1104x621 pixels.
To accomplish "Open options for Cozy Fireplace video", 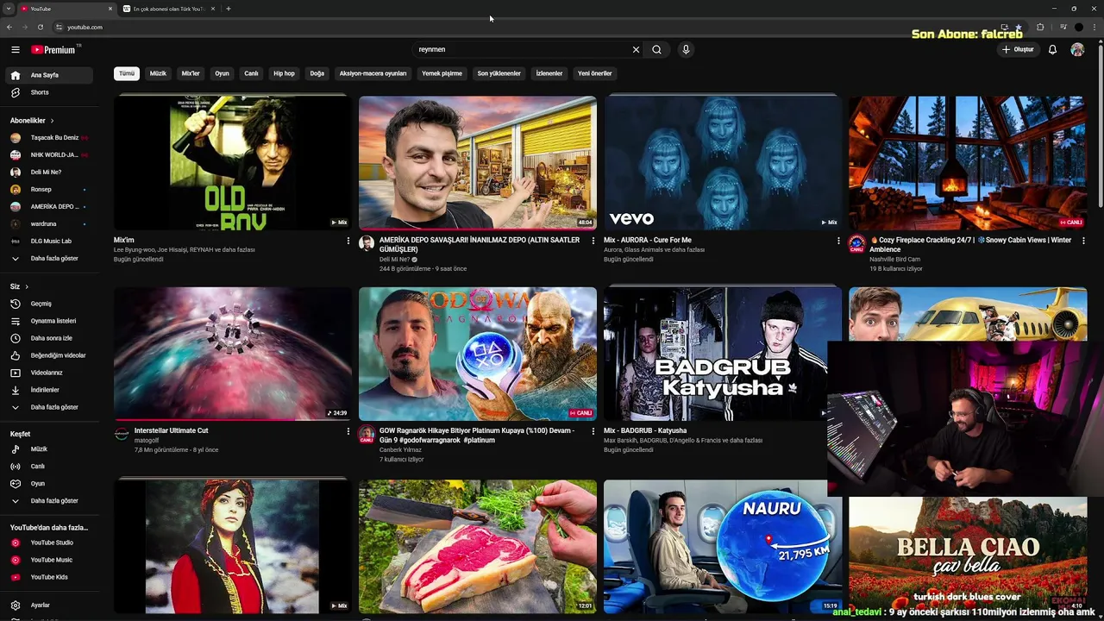I will [1083, 241].
